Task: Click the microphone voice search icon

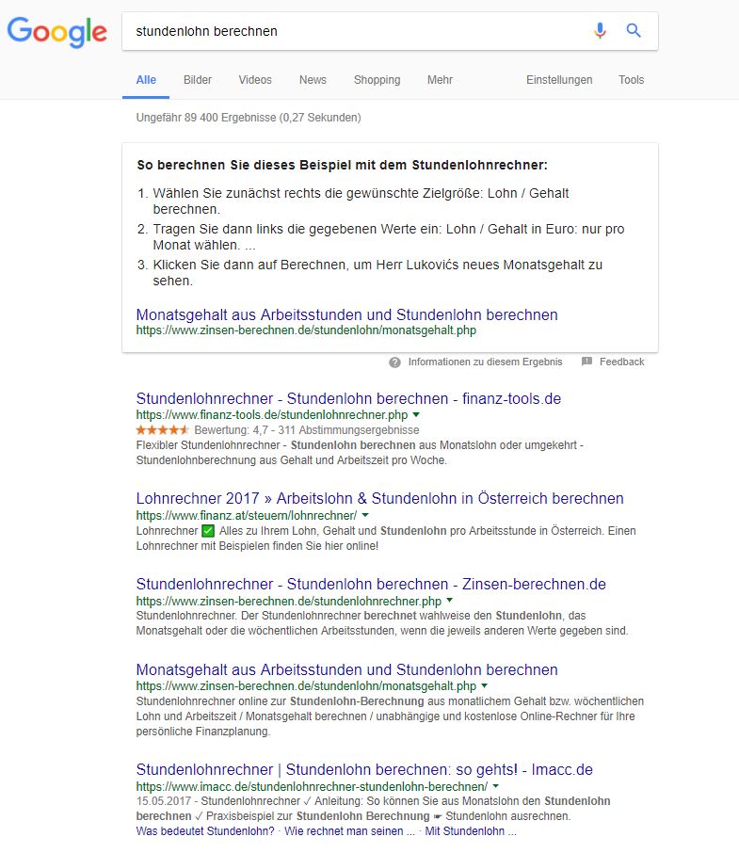Action: click(600, 31)
